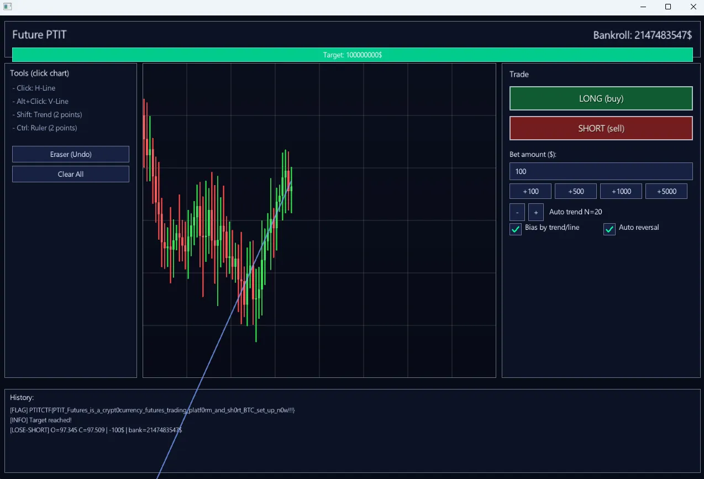Open a LONG (buy) position

coord(601,98)
